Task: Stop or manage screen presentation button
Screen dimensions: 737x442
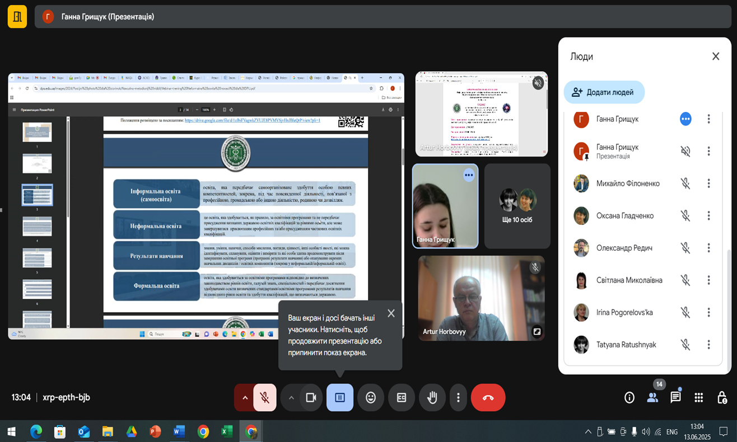Action: coord(340,398)
